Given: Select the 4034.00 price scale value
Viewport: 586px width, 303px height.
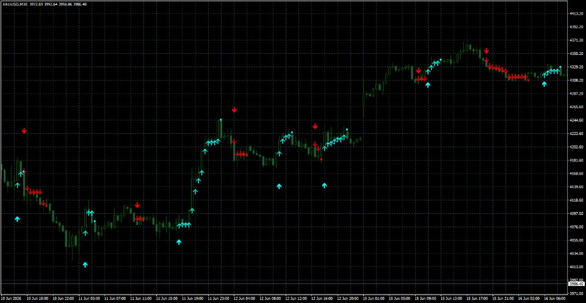Looking at the screenshot, I should [x=577, y=254].
